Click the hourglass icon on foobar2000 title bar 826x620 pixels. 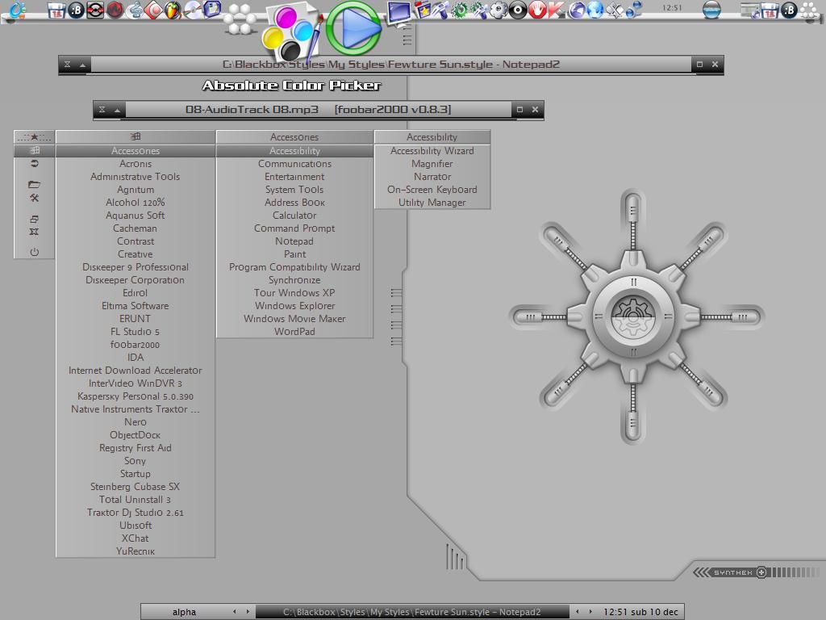102,110
